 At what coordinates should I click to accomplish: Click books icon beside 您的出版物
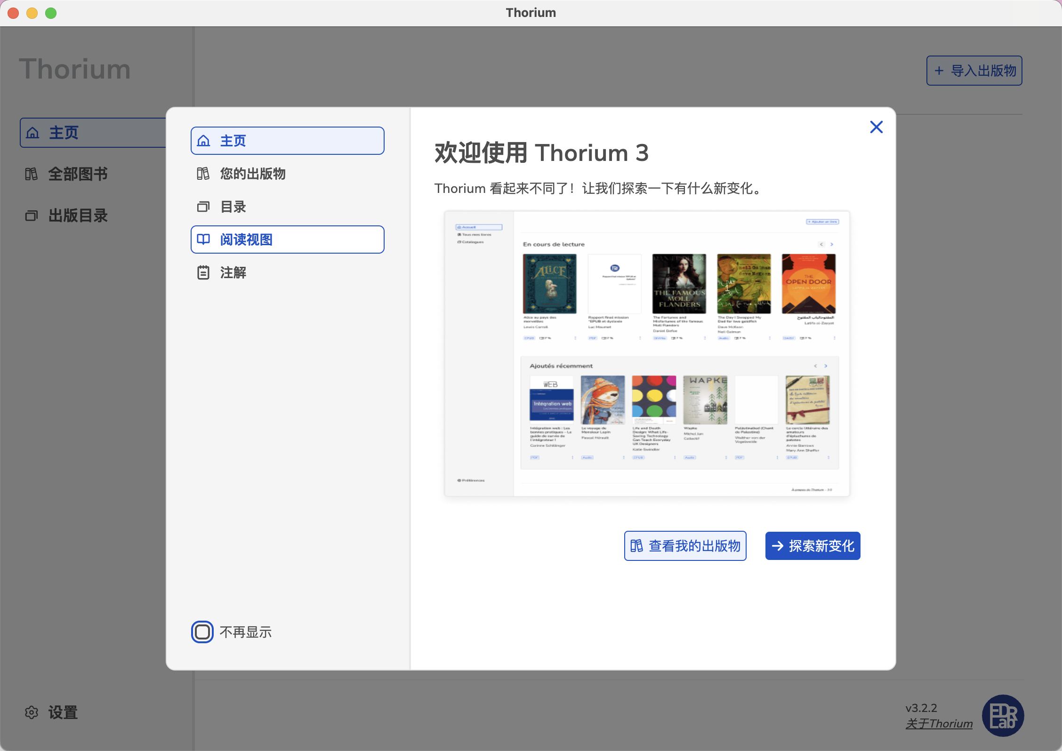203,174
